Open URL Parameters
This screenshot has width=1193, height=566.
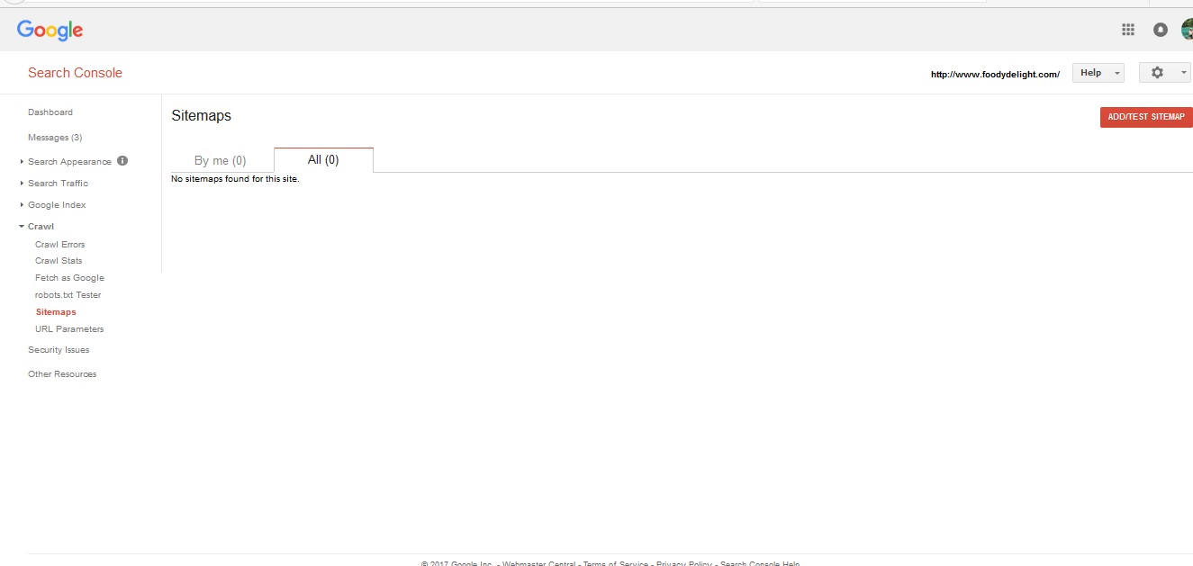pyautogui.click(x=69, y=329)
